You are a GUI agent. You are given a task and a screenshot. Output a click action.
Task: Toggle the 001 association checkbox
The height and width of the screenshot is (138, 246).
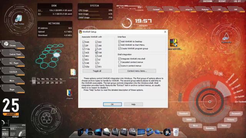click(96, 66)
